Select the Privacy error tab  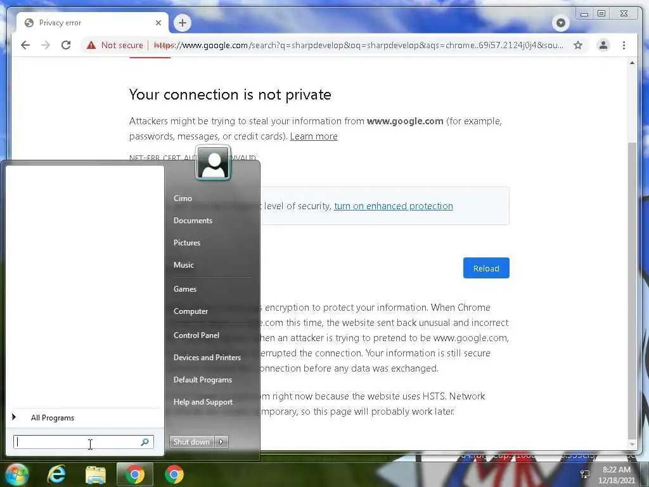[x=93, y=23]
